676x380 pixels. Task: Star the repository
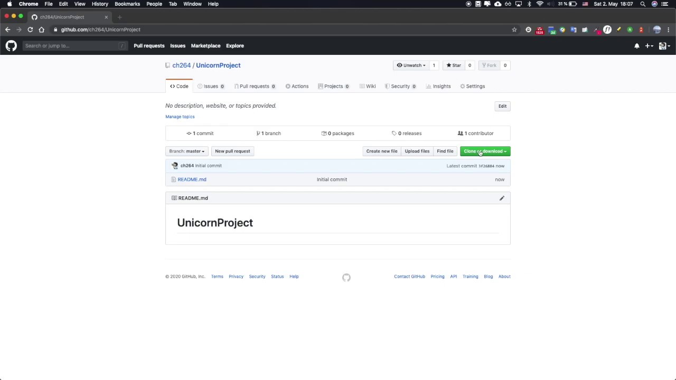[454, 65]
